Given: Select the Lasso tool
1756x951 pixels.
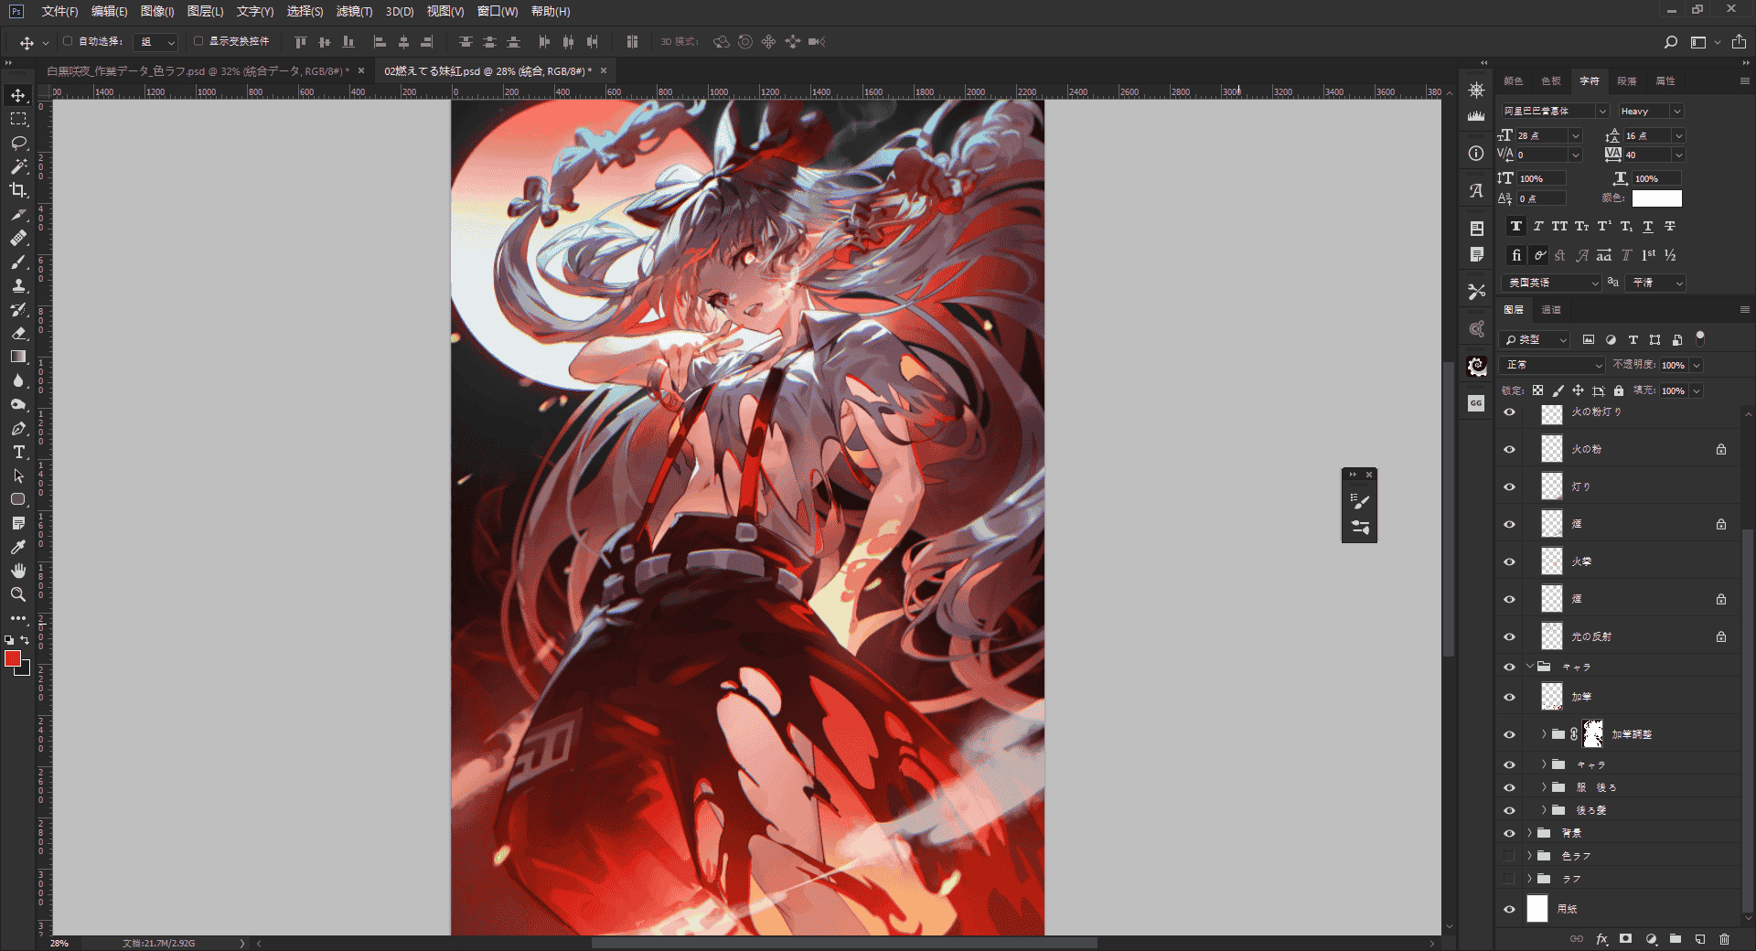Looking at the screenshot, I should click(18, 143).
